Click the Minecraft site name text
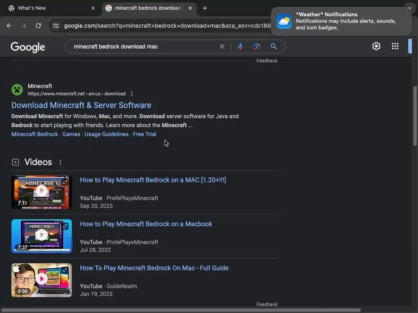This screenshot has height=313, width=418. pos(40,86)
